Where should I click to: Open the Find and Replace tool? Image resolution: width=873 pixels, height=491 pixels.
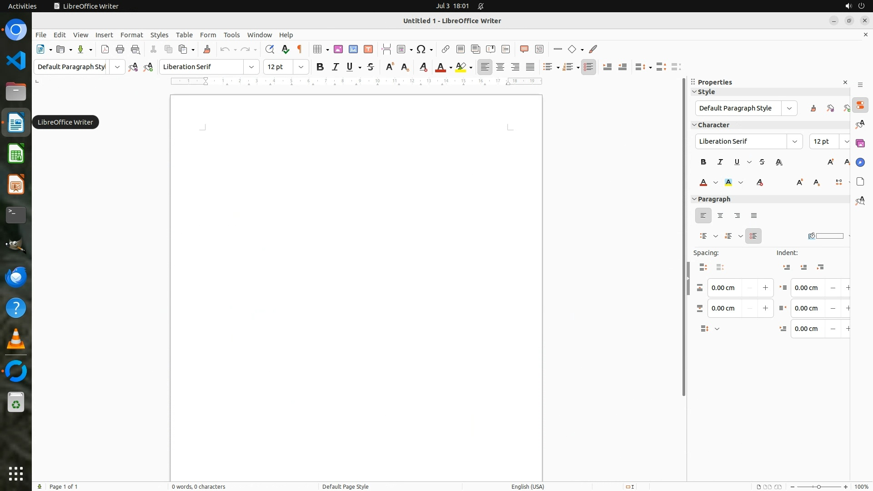tap(270, 49)
